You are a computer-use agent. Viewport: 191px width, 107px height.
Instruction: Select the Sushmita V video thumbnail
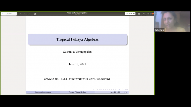[x=172, y=22]
